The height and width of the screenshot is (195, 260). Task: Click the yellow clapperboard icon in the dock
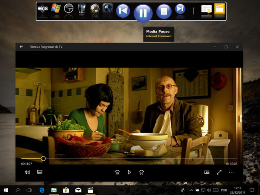coord(220,10)
